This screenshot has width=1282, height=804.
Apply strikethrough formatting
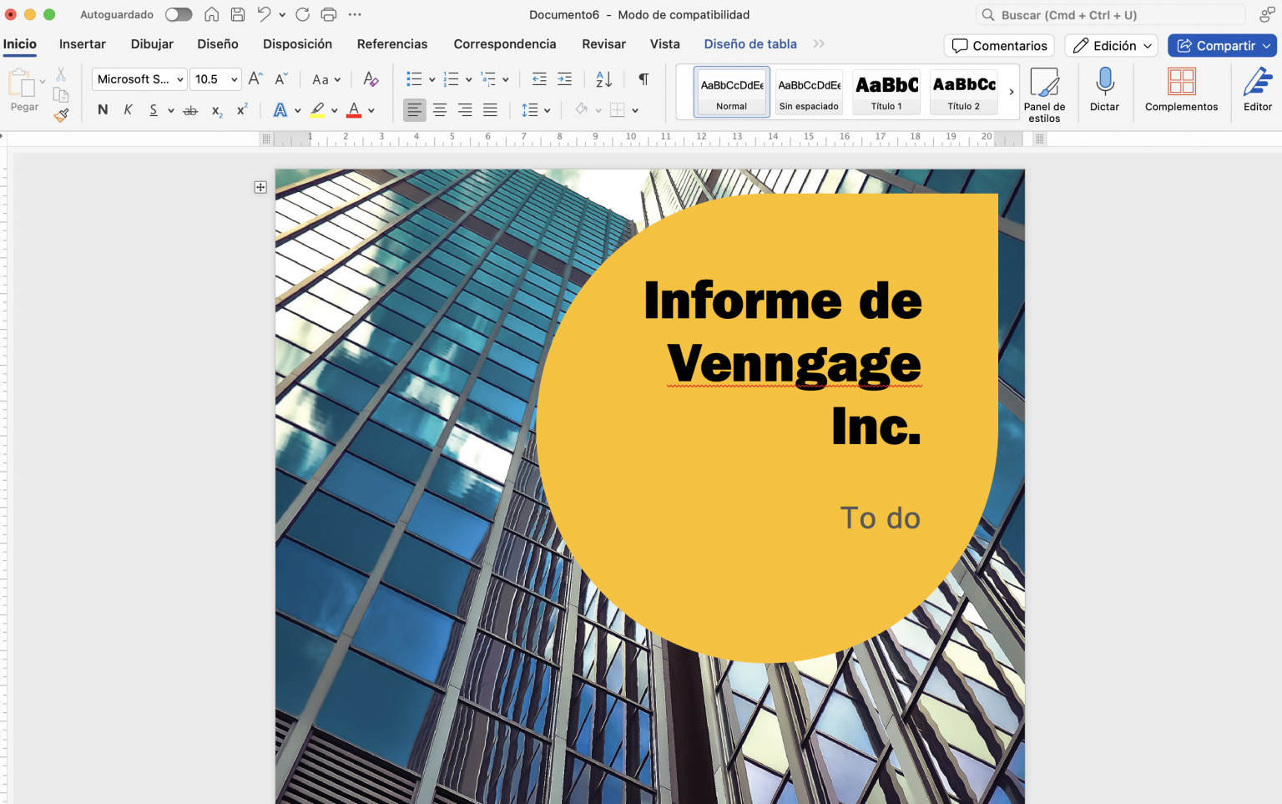[x=190, y=109]
